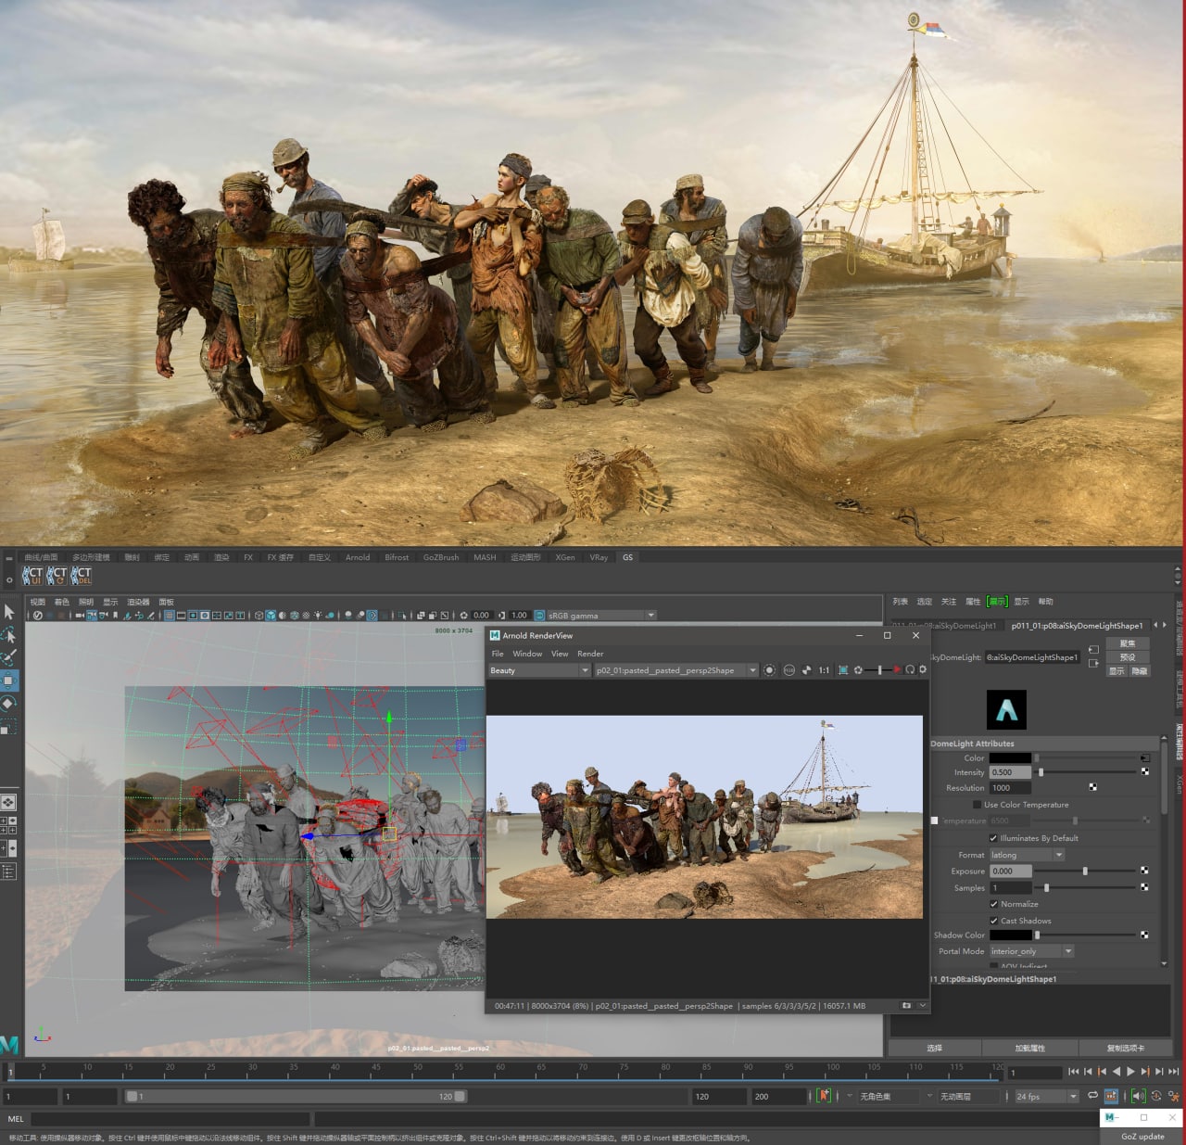Open the Portal Mode interior_only dropdown

click(x=1031, y=951)
